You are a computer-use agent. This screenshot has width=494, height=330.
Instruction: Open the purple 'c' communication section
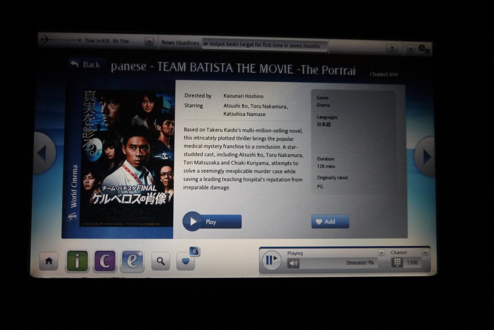(105, 261)
